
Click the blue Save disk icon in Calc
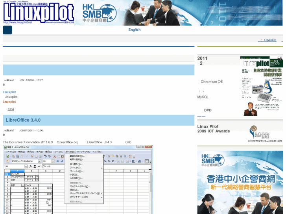pyautogui.click(x=18, y=156)
